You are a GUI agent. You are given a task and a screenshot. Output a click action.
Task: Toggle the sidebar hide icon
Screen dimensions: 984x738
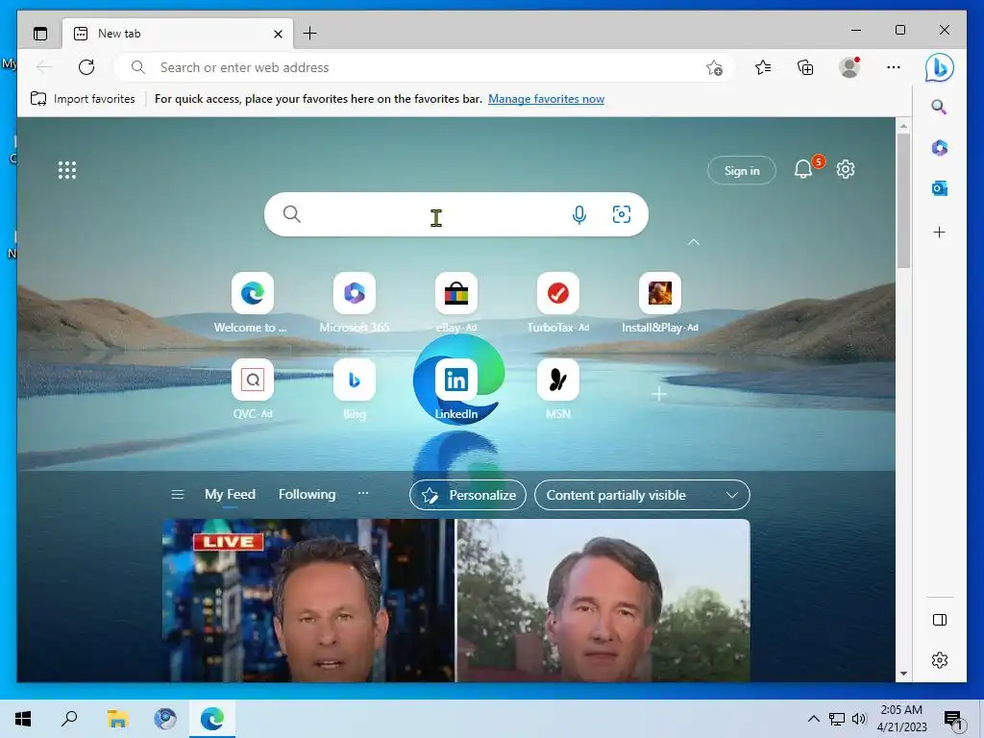tap(940, 620)
